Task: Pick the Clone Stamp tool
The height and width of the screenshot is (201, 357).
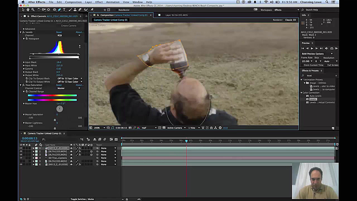Action: point(75,9)
